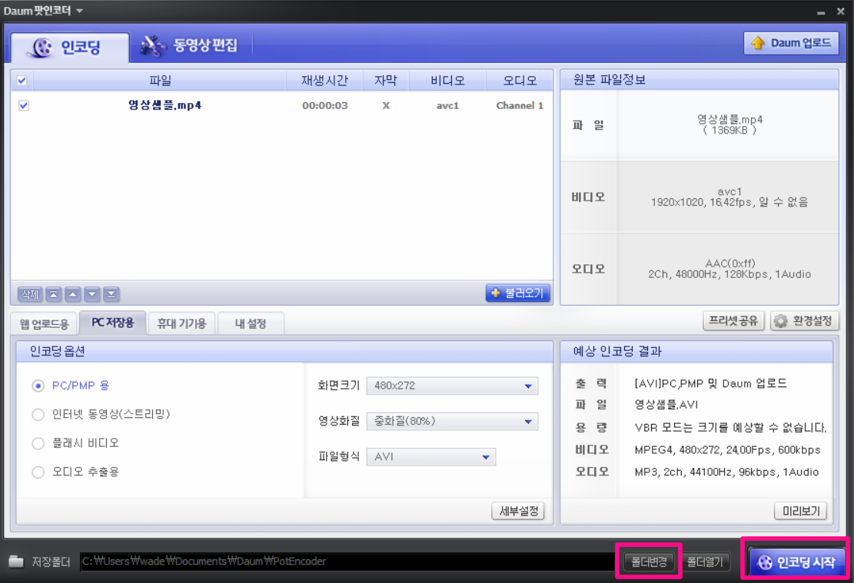Select the PC 저장용 tab
The image size is (854, 583).
click(113, 323)
